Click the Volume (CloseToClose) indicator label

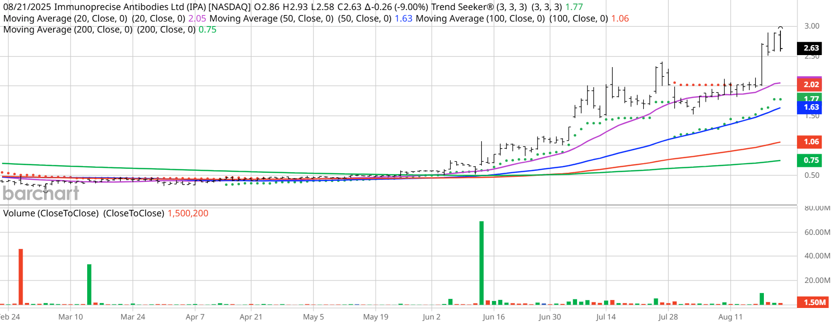tap(84, 213)
